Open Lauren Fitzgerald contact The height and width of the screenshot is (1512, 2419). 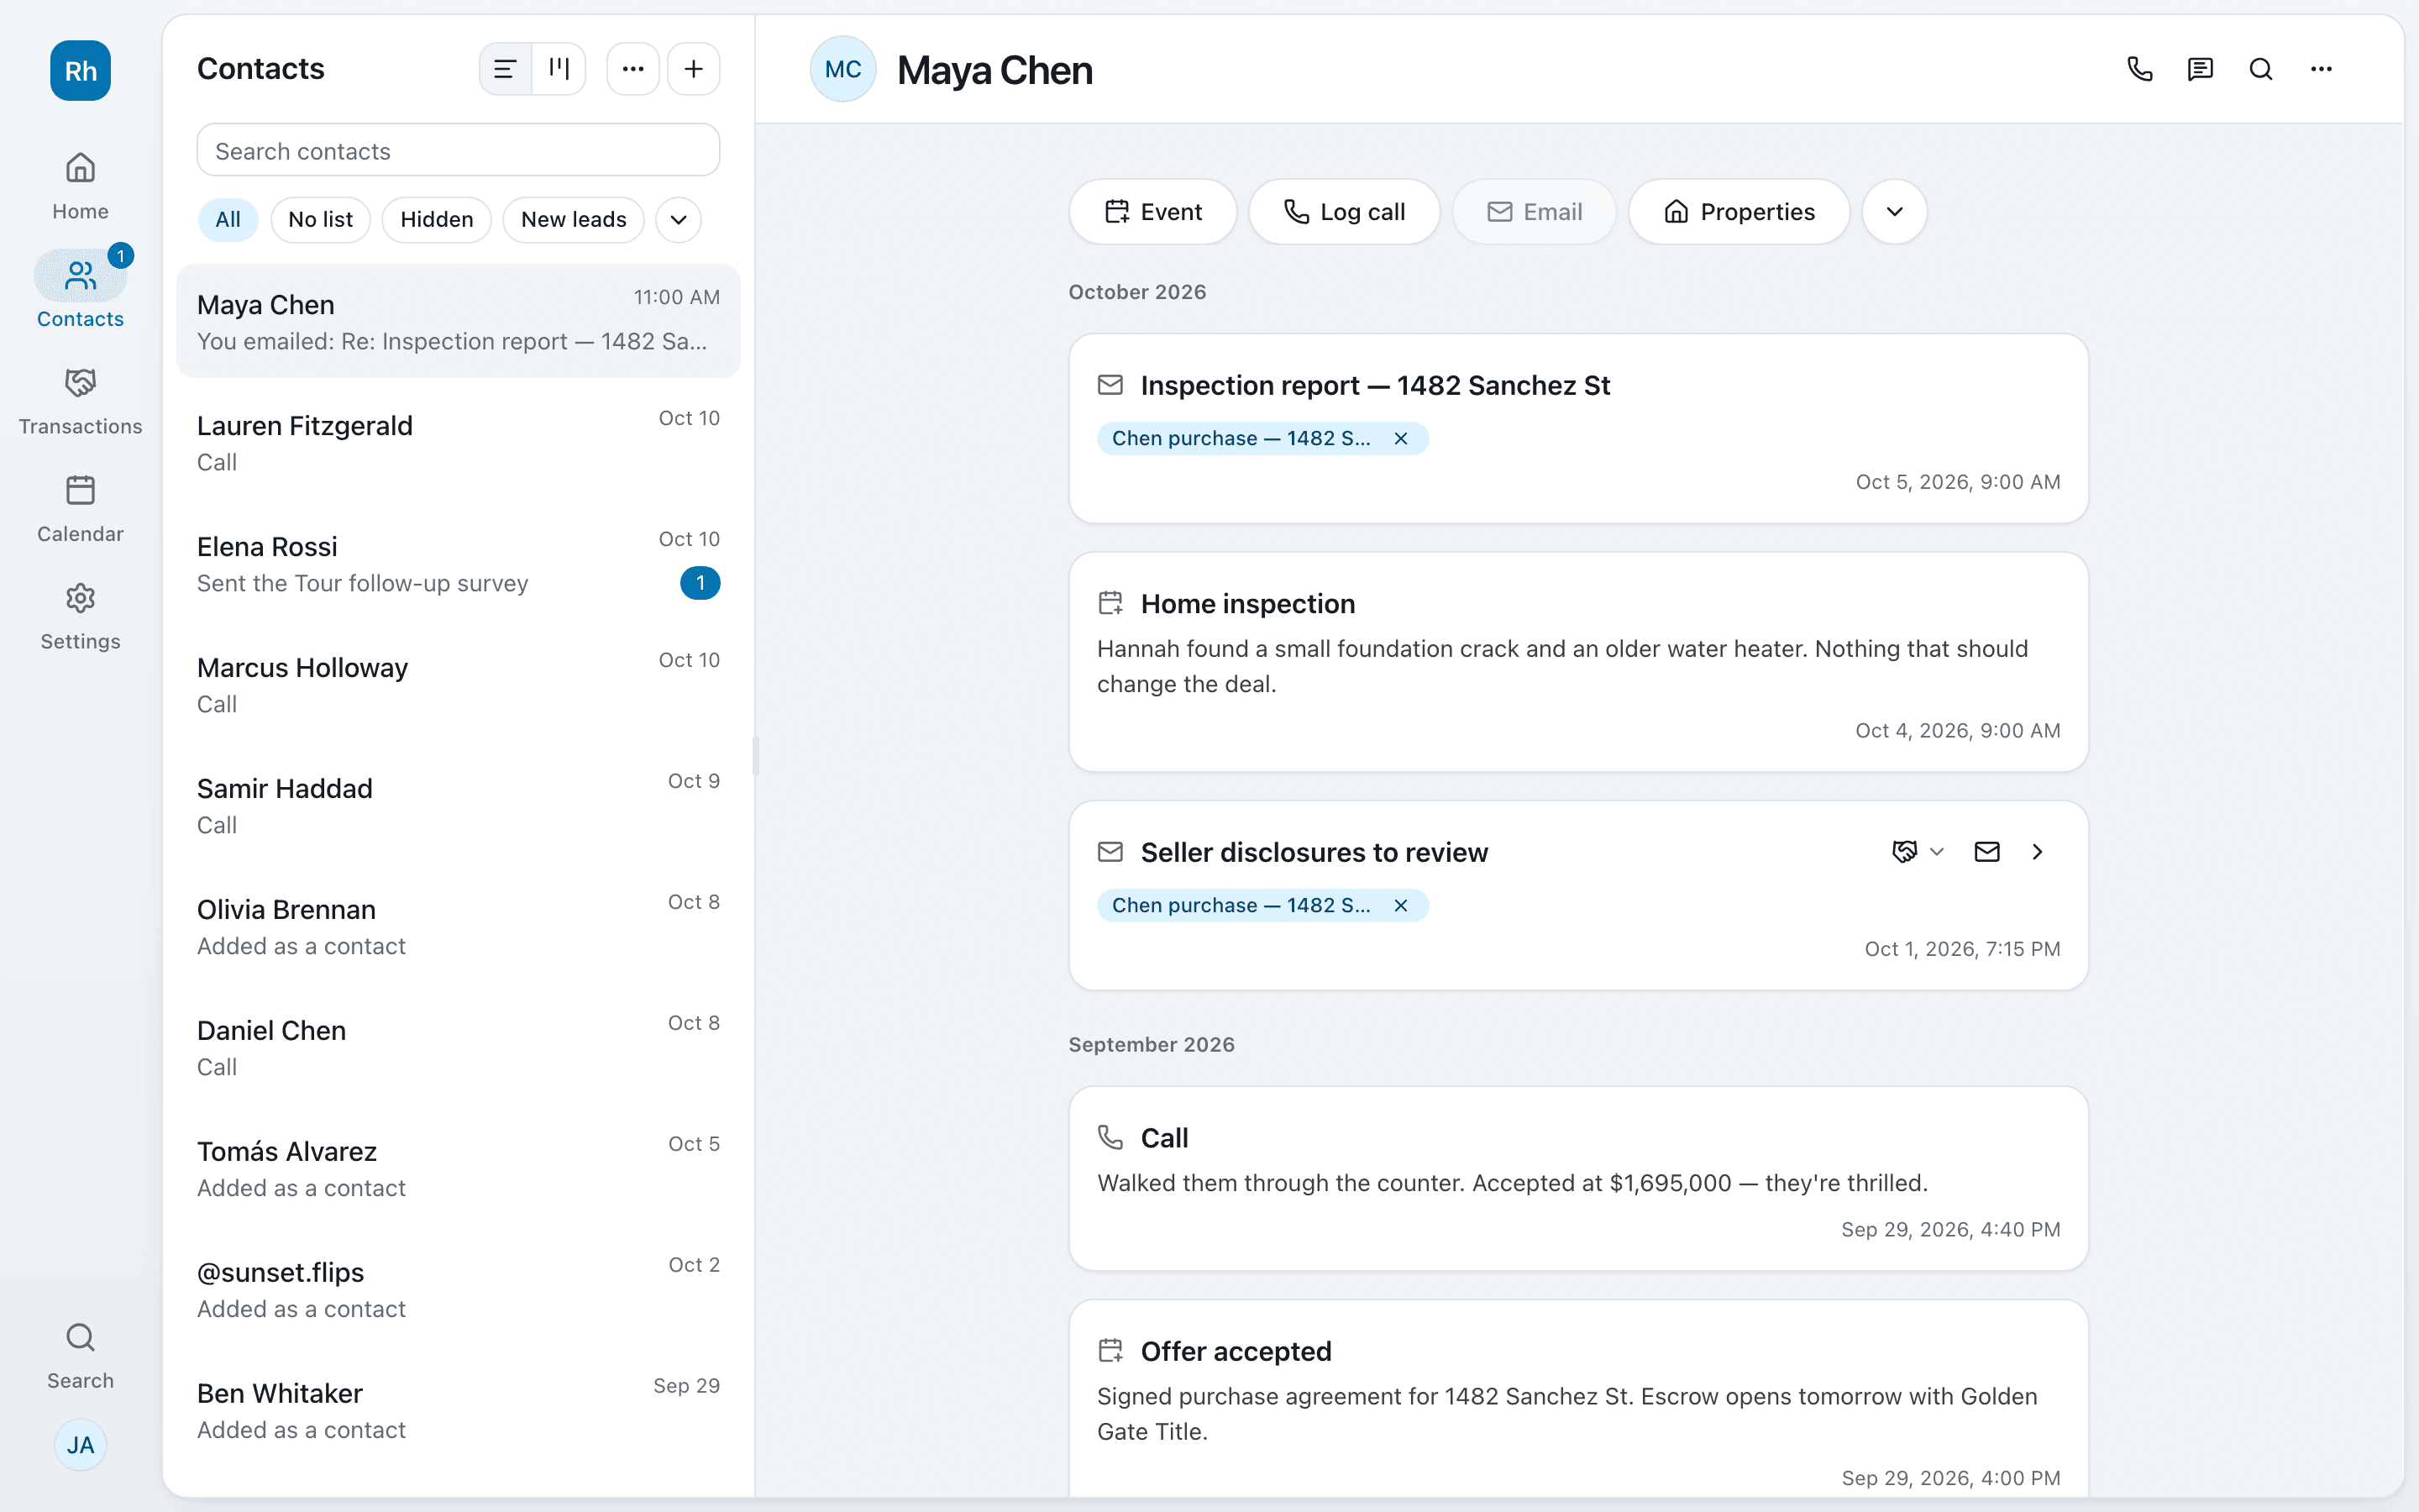pyautogui.click(x=459, y=443)
